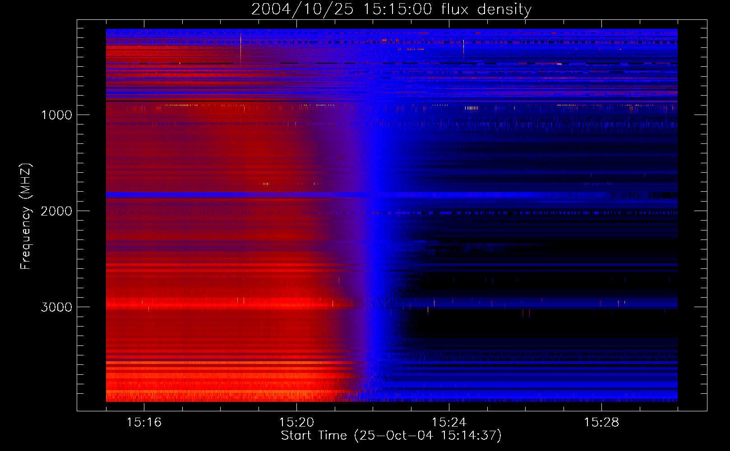The height and width of the screenshot is (451, 730).
Task: Select the 1000 frequency tick label
Action: (56, 115)
